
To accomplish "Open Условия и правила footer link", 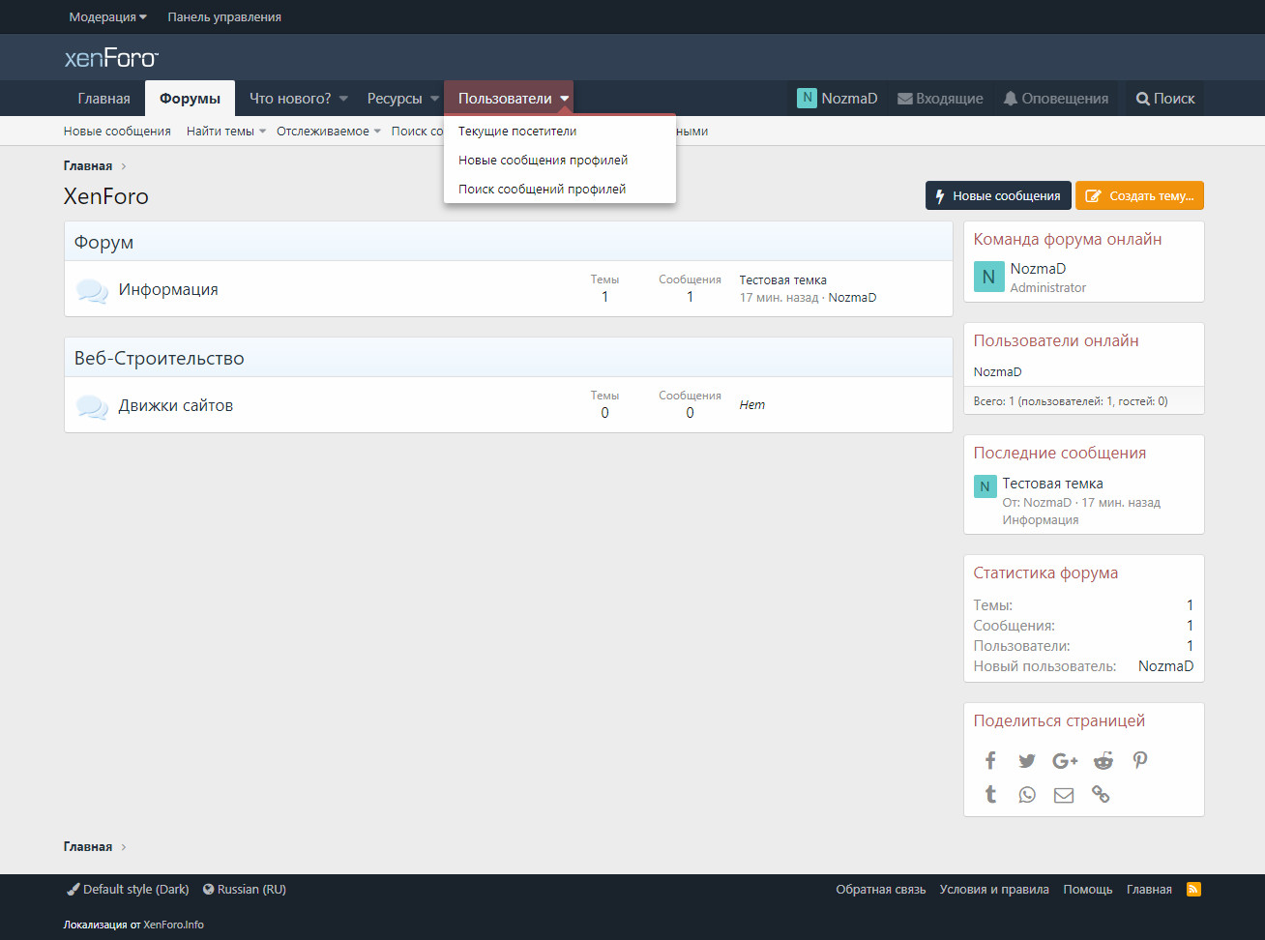I will click(994, 890).
